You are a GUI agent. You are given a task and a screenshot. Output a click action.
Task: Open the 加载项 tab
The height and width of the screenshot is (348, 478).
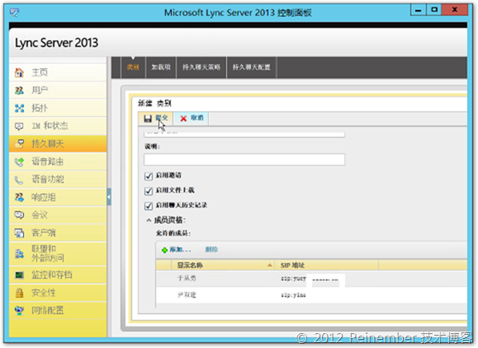point(161,68)
